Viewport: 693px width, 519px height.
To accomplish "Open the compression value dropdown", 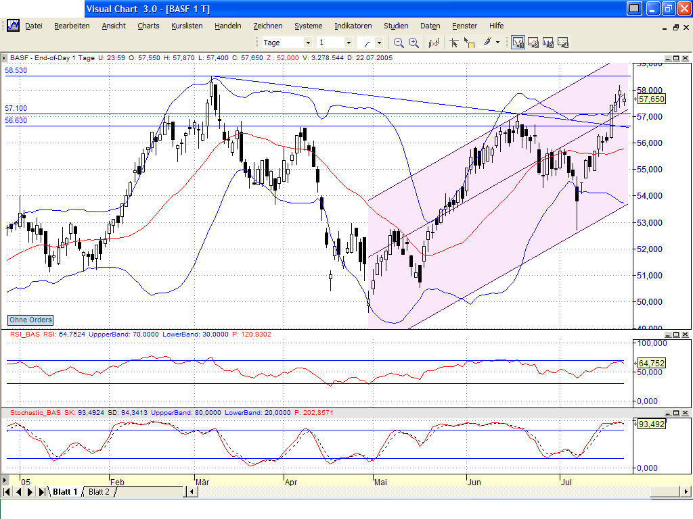I will click(349, 42).
